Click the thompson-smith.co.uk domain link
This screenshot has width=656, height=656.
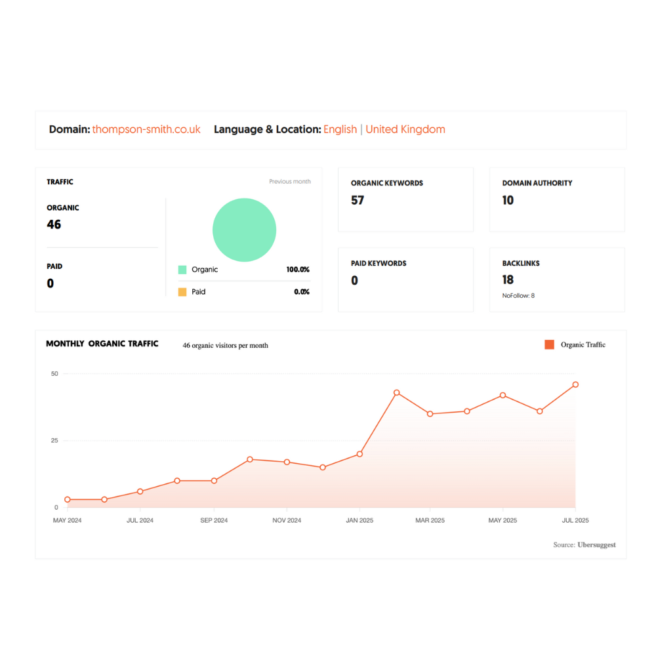click(x=146, y=129)
